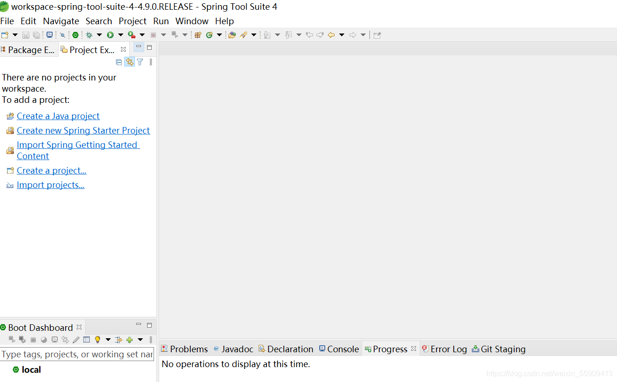Click the yellow Back navigation arrow
The height and width of the screenshot is (382, 617).
[x=331, y=35]
